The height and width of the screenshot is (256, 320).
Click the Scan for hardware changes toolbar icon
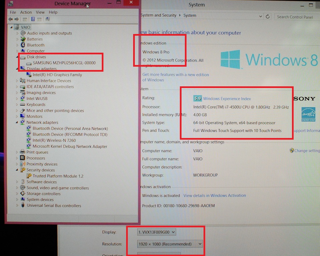48,19
